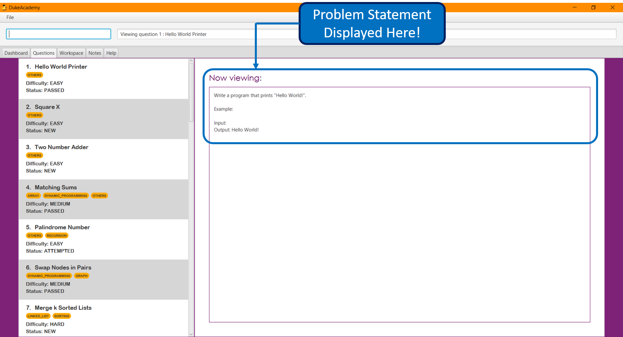Click "Difficulty: MEDIUM" under Matching Sums
The image size is (623, 337).
pos(48,204)
